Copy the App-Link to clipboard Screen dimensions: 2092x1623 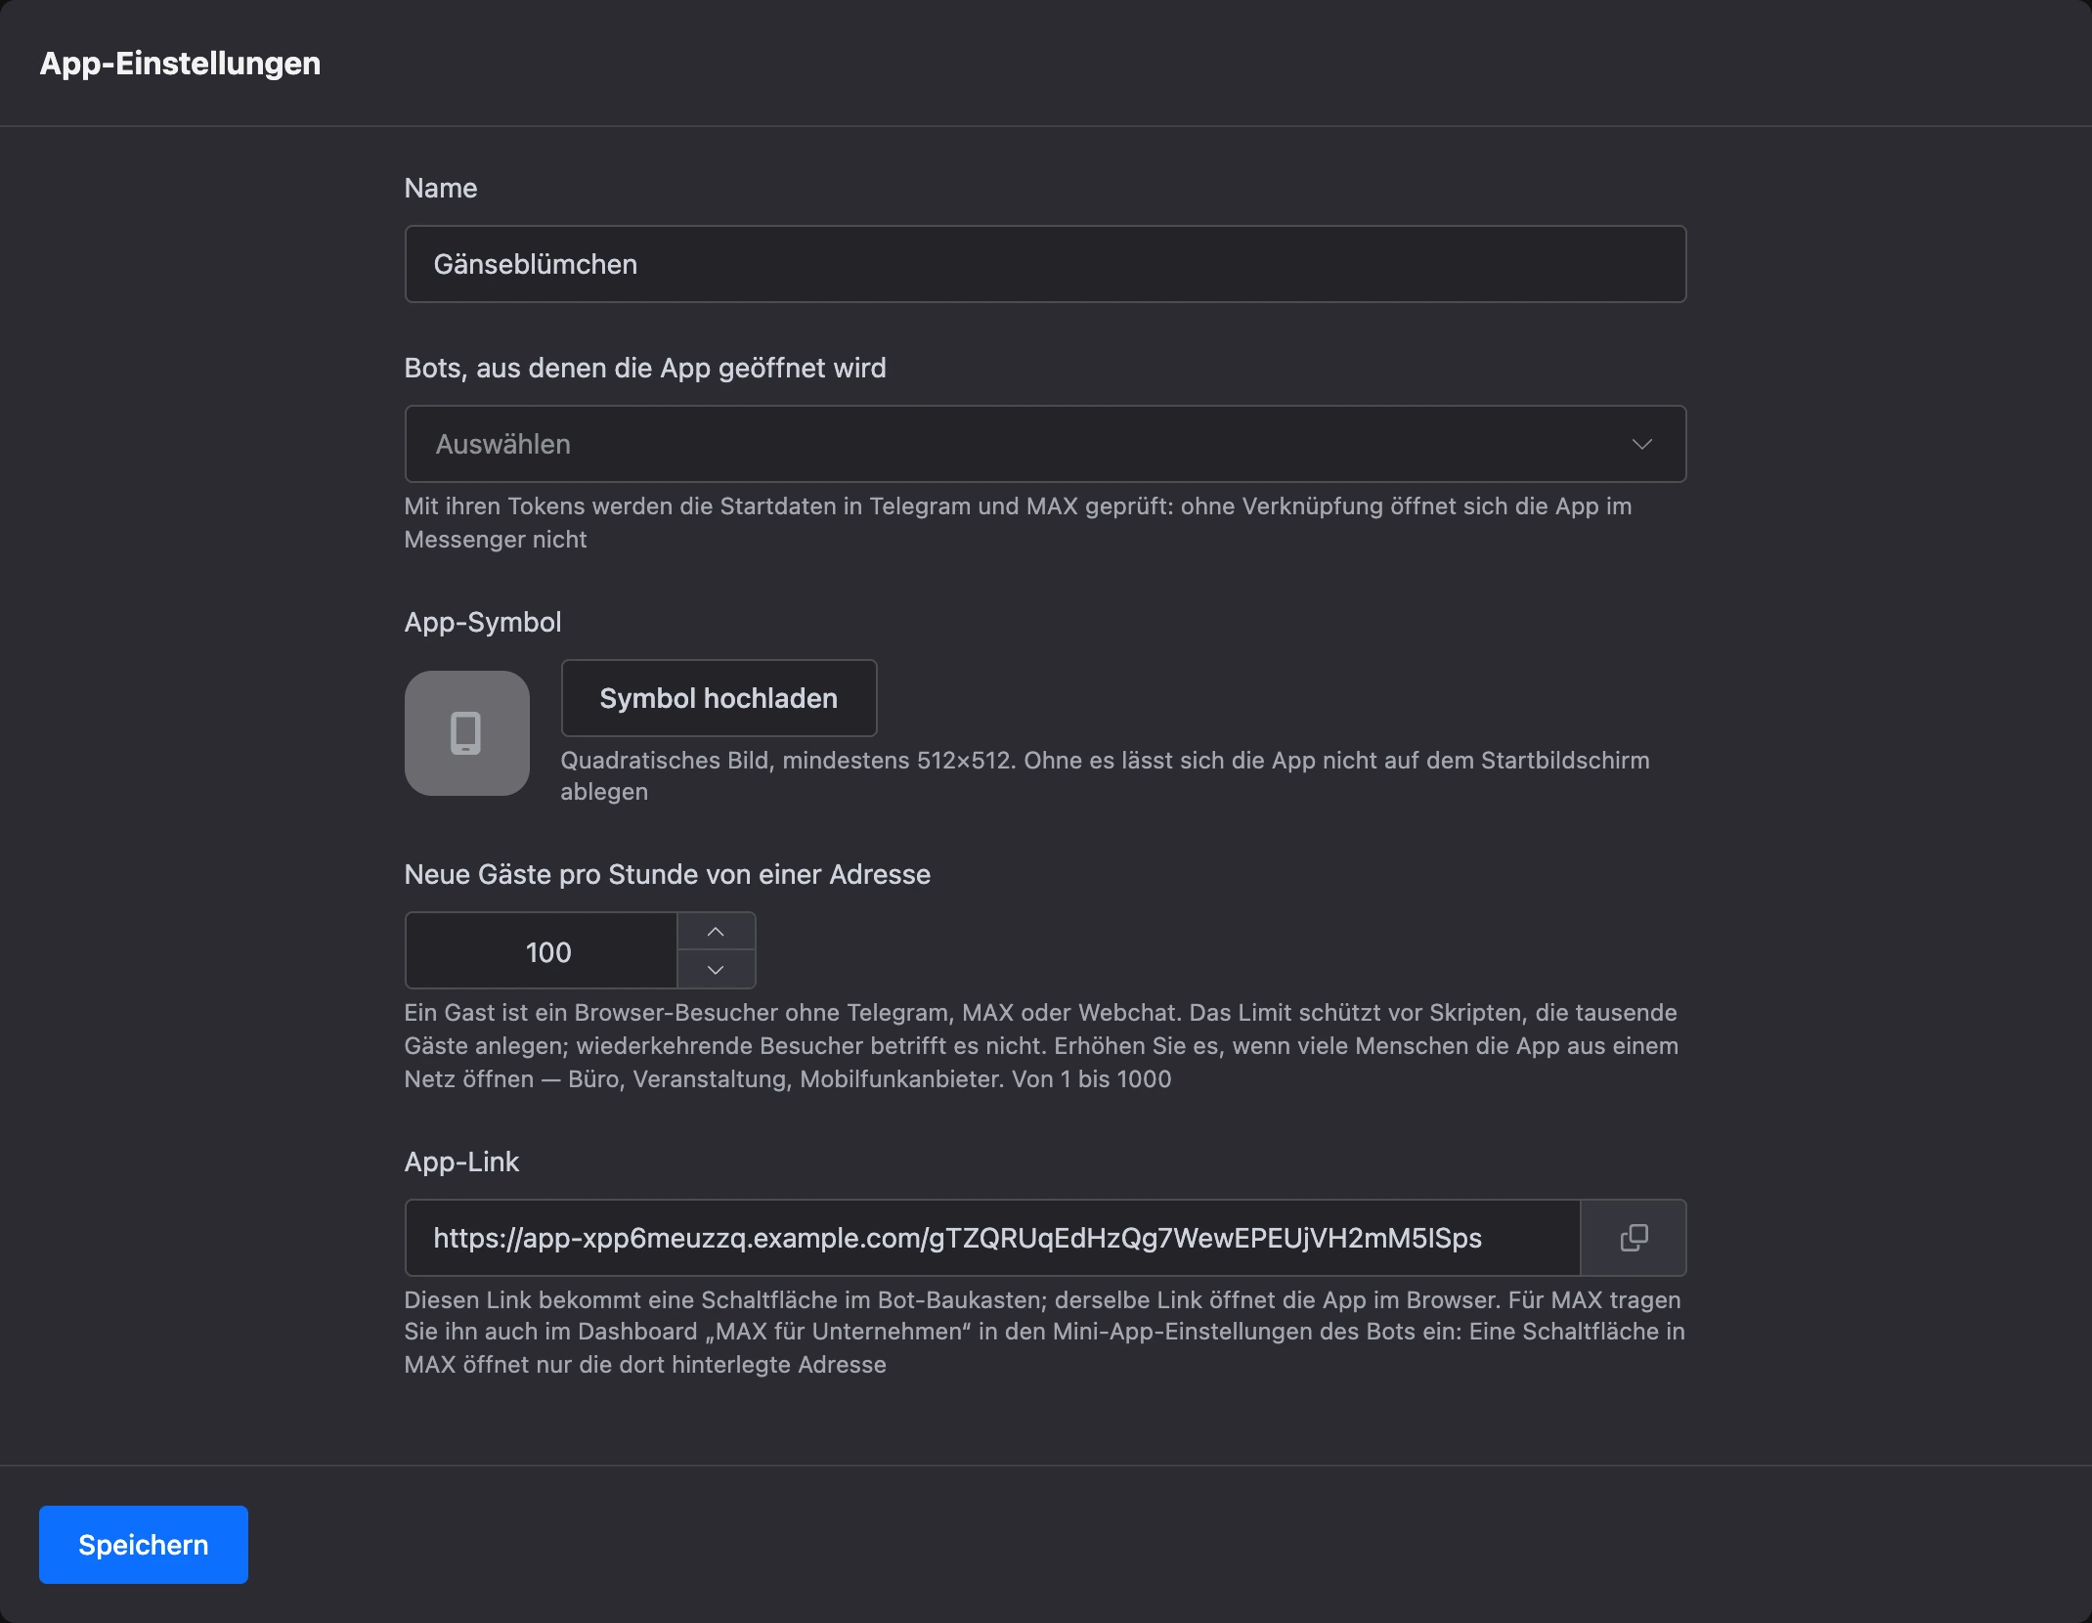pos(1633,1238)
